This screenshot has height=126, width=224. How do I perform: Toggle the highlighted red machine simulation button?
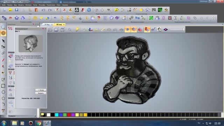[x=147, y=29]
